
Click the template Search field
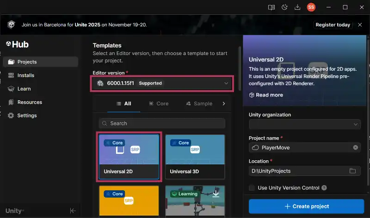click(x=162, y=123)
